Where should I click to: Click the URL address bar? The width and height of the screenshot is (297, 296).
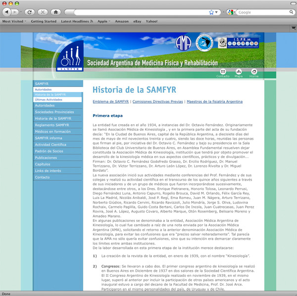pyautogui.click(x=139, y=12)
